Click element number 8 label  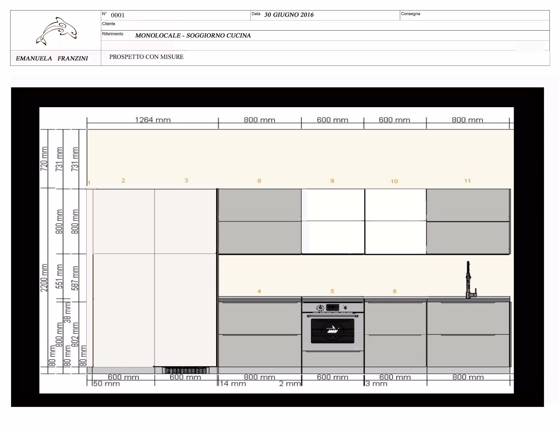point(259,181)
